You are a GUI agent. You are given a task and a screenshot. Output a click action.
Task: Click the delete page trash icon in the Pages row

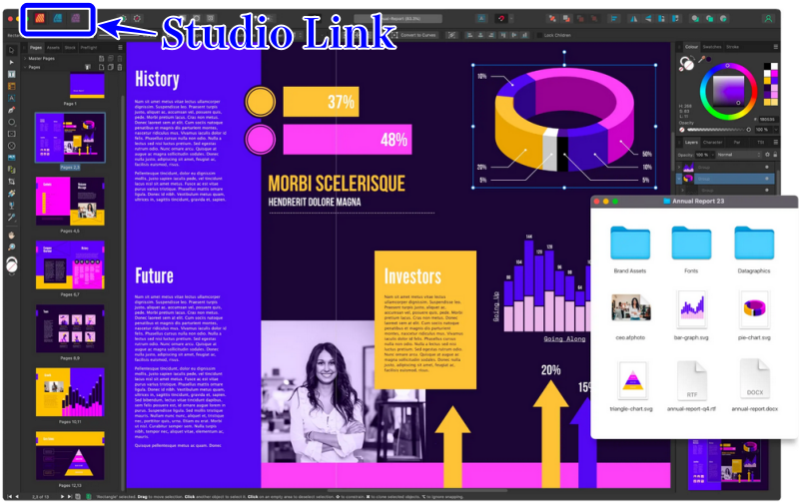(120, 67)
